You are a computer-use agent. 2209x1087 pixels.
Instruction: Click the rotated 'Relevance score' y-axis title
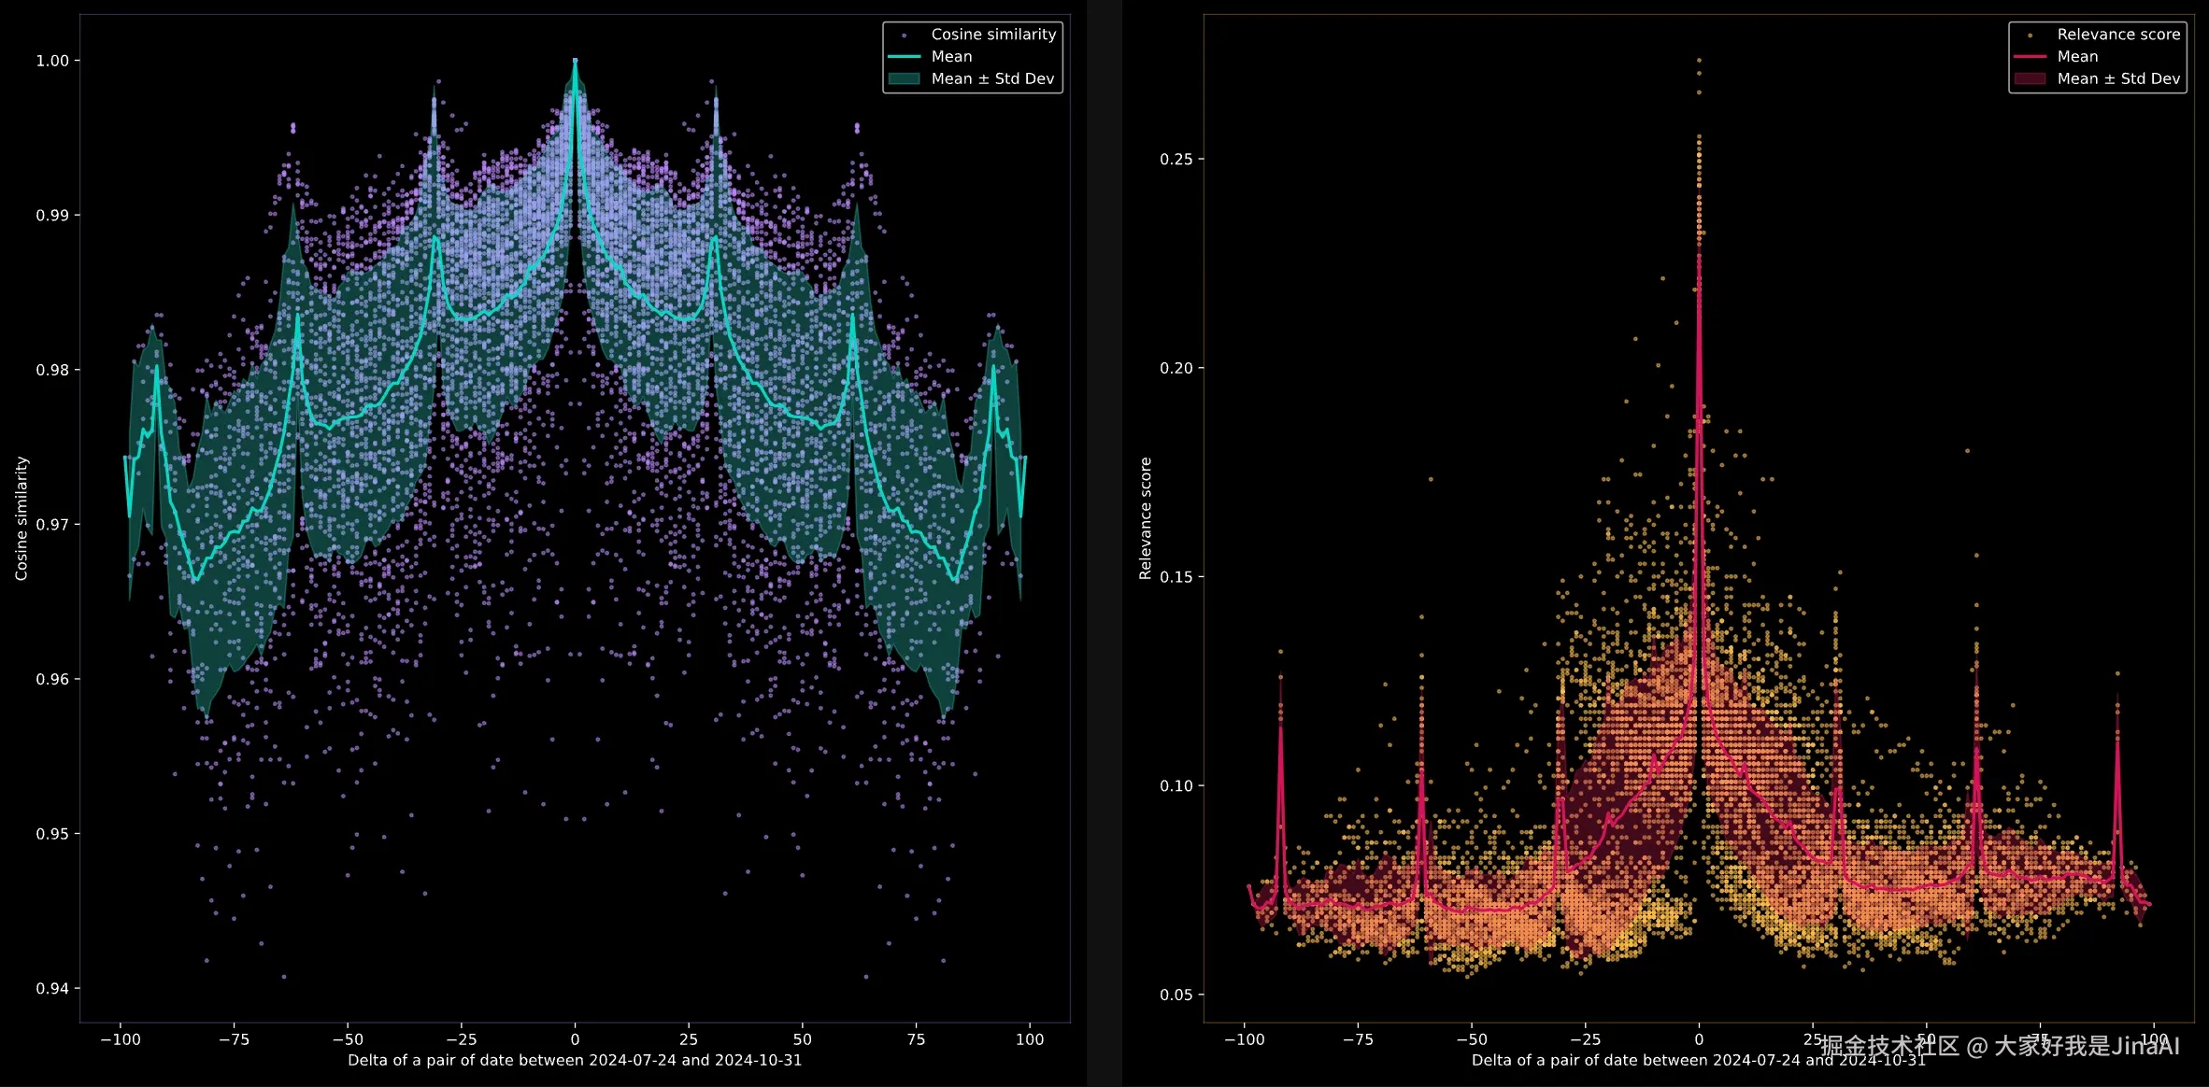coord(1146,518)
